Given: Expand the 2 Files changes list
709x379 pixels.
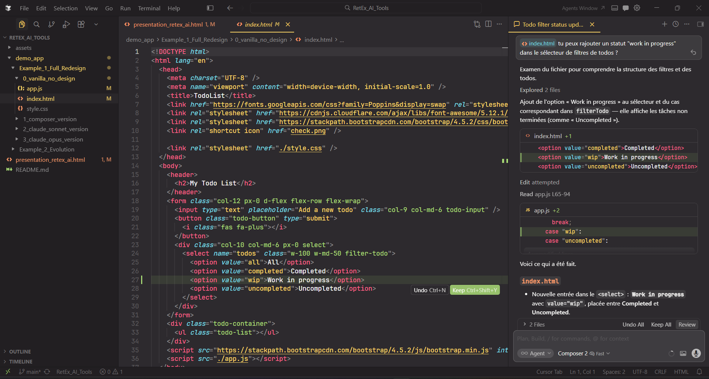Looking at the screenshot, I should click(534, 324).
